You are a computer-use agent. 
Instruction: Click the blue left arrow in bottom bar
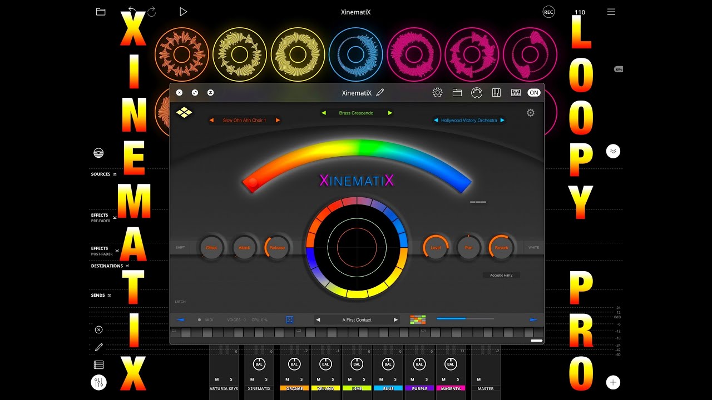click(x=180, y=319)
